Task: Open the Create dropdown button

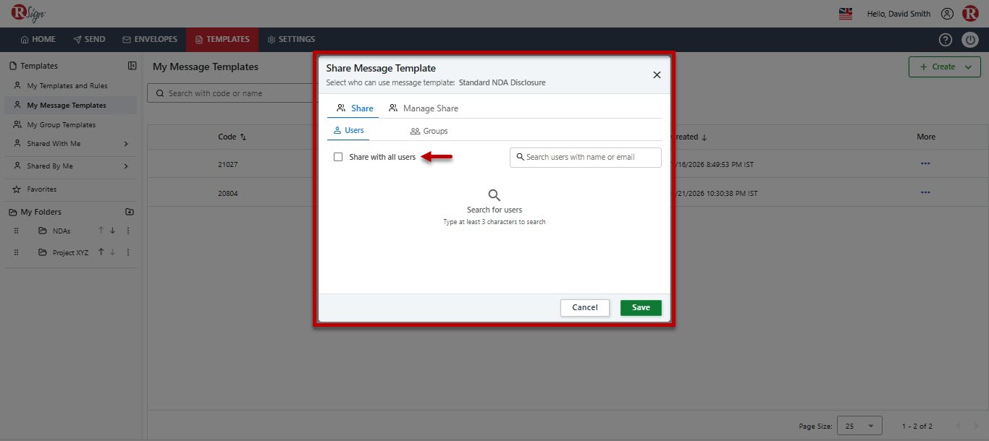Action: (945, 67)
